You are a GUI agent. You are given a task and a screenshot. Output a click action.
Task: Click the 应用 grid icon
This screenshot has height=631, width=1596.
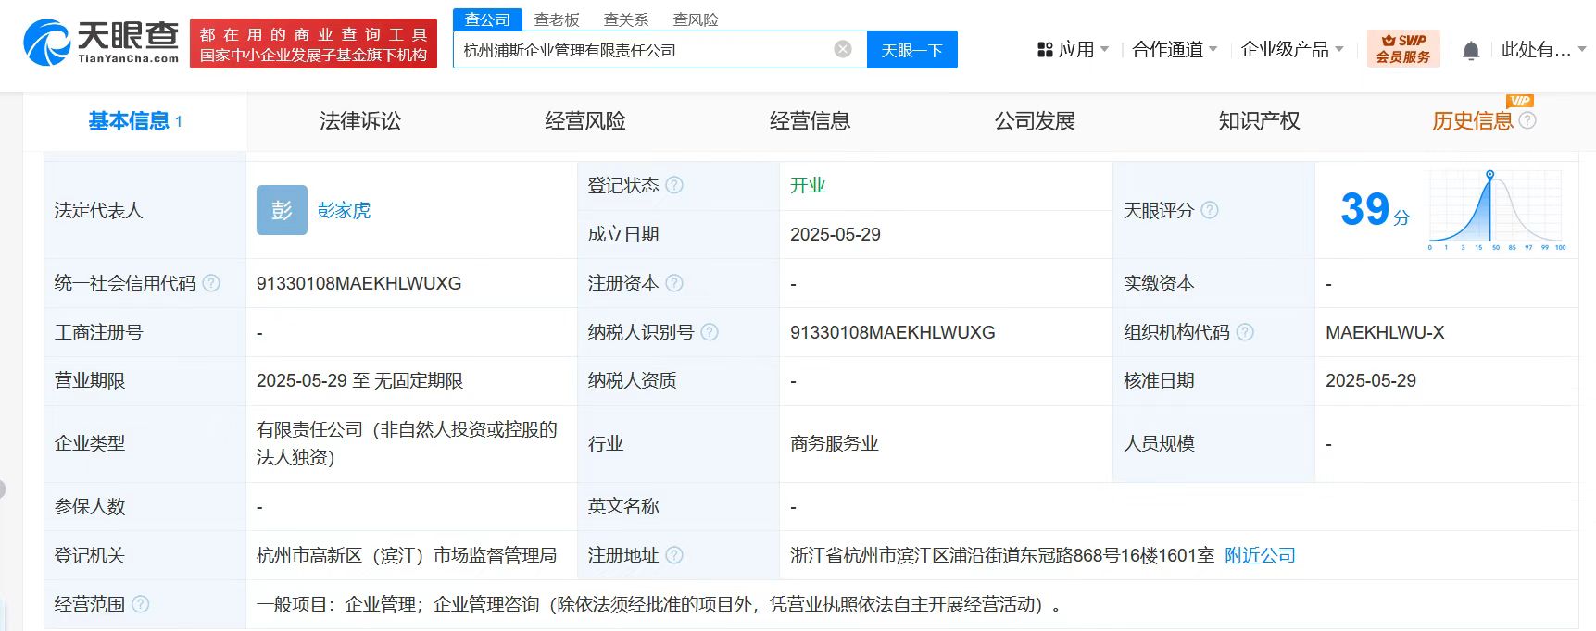1045,50
